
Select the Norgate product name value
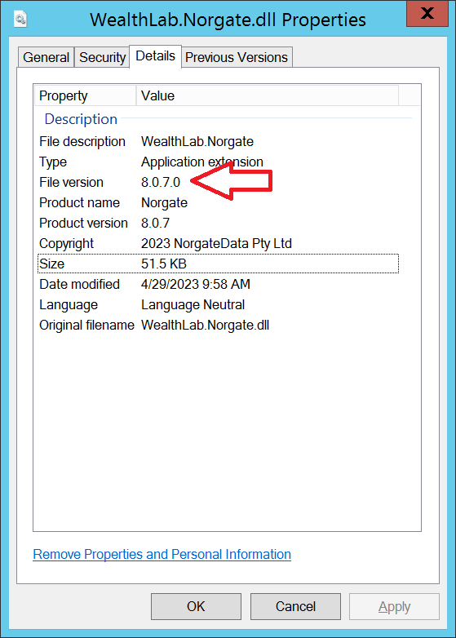click(164, 202)
